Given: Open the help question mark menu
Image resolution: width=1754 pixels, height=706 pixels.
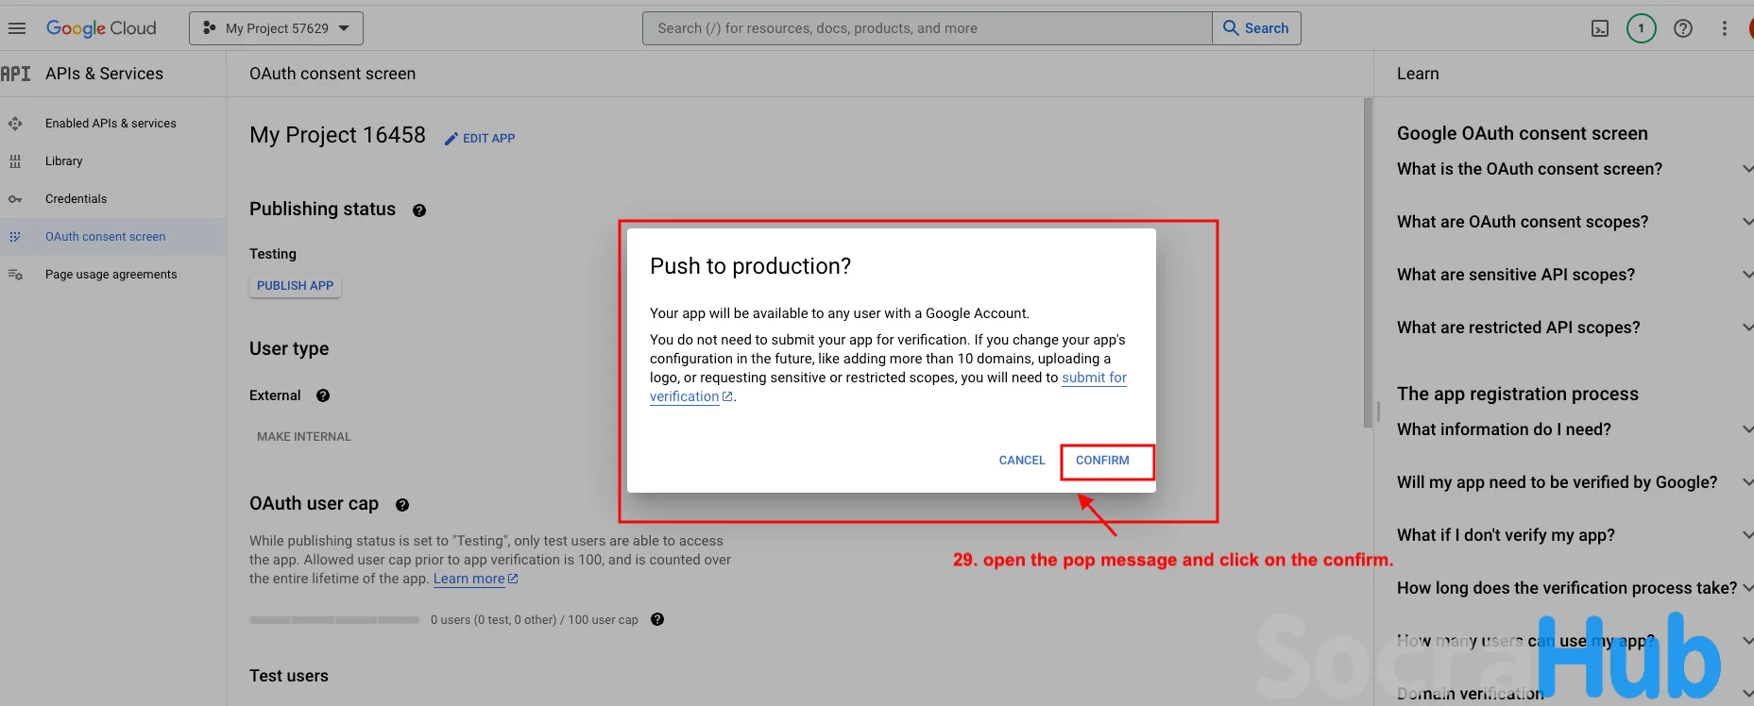Looking at the screenshot, I should [1682, 28].
